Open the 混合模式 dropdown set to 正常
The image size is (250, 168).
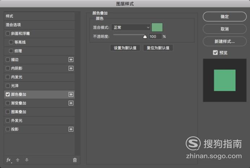coord(131,27)
